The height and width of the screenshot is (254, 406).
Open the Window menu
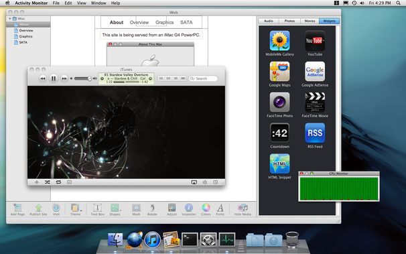(x=98, y=3)
